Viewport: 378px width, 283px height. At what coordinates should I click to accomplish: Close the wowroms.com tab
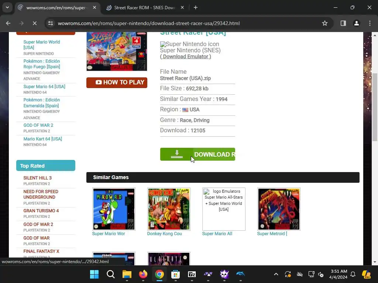pyautogui.click(x=94, y=7)
